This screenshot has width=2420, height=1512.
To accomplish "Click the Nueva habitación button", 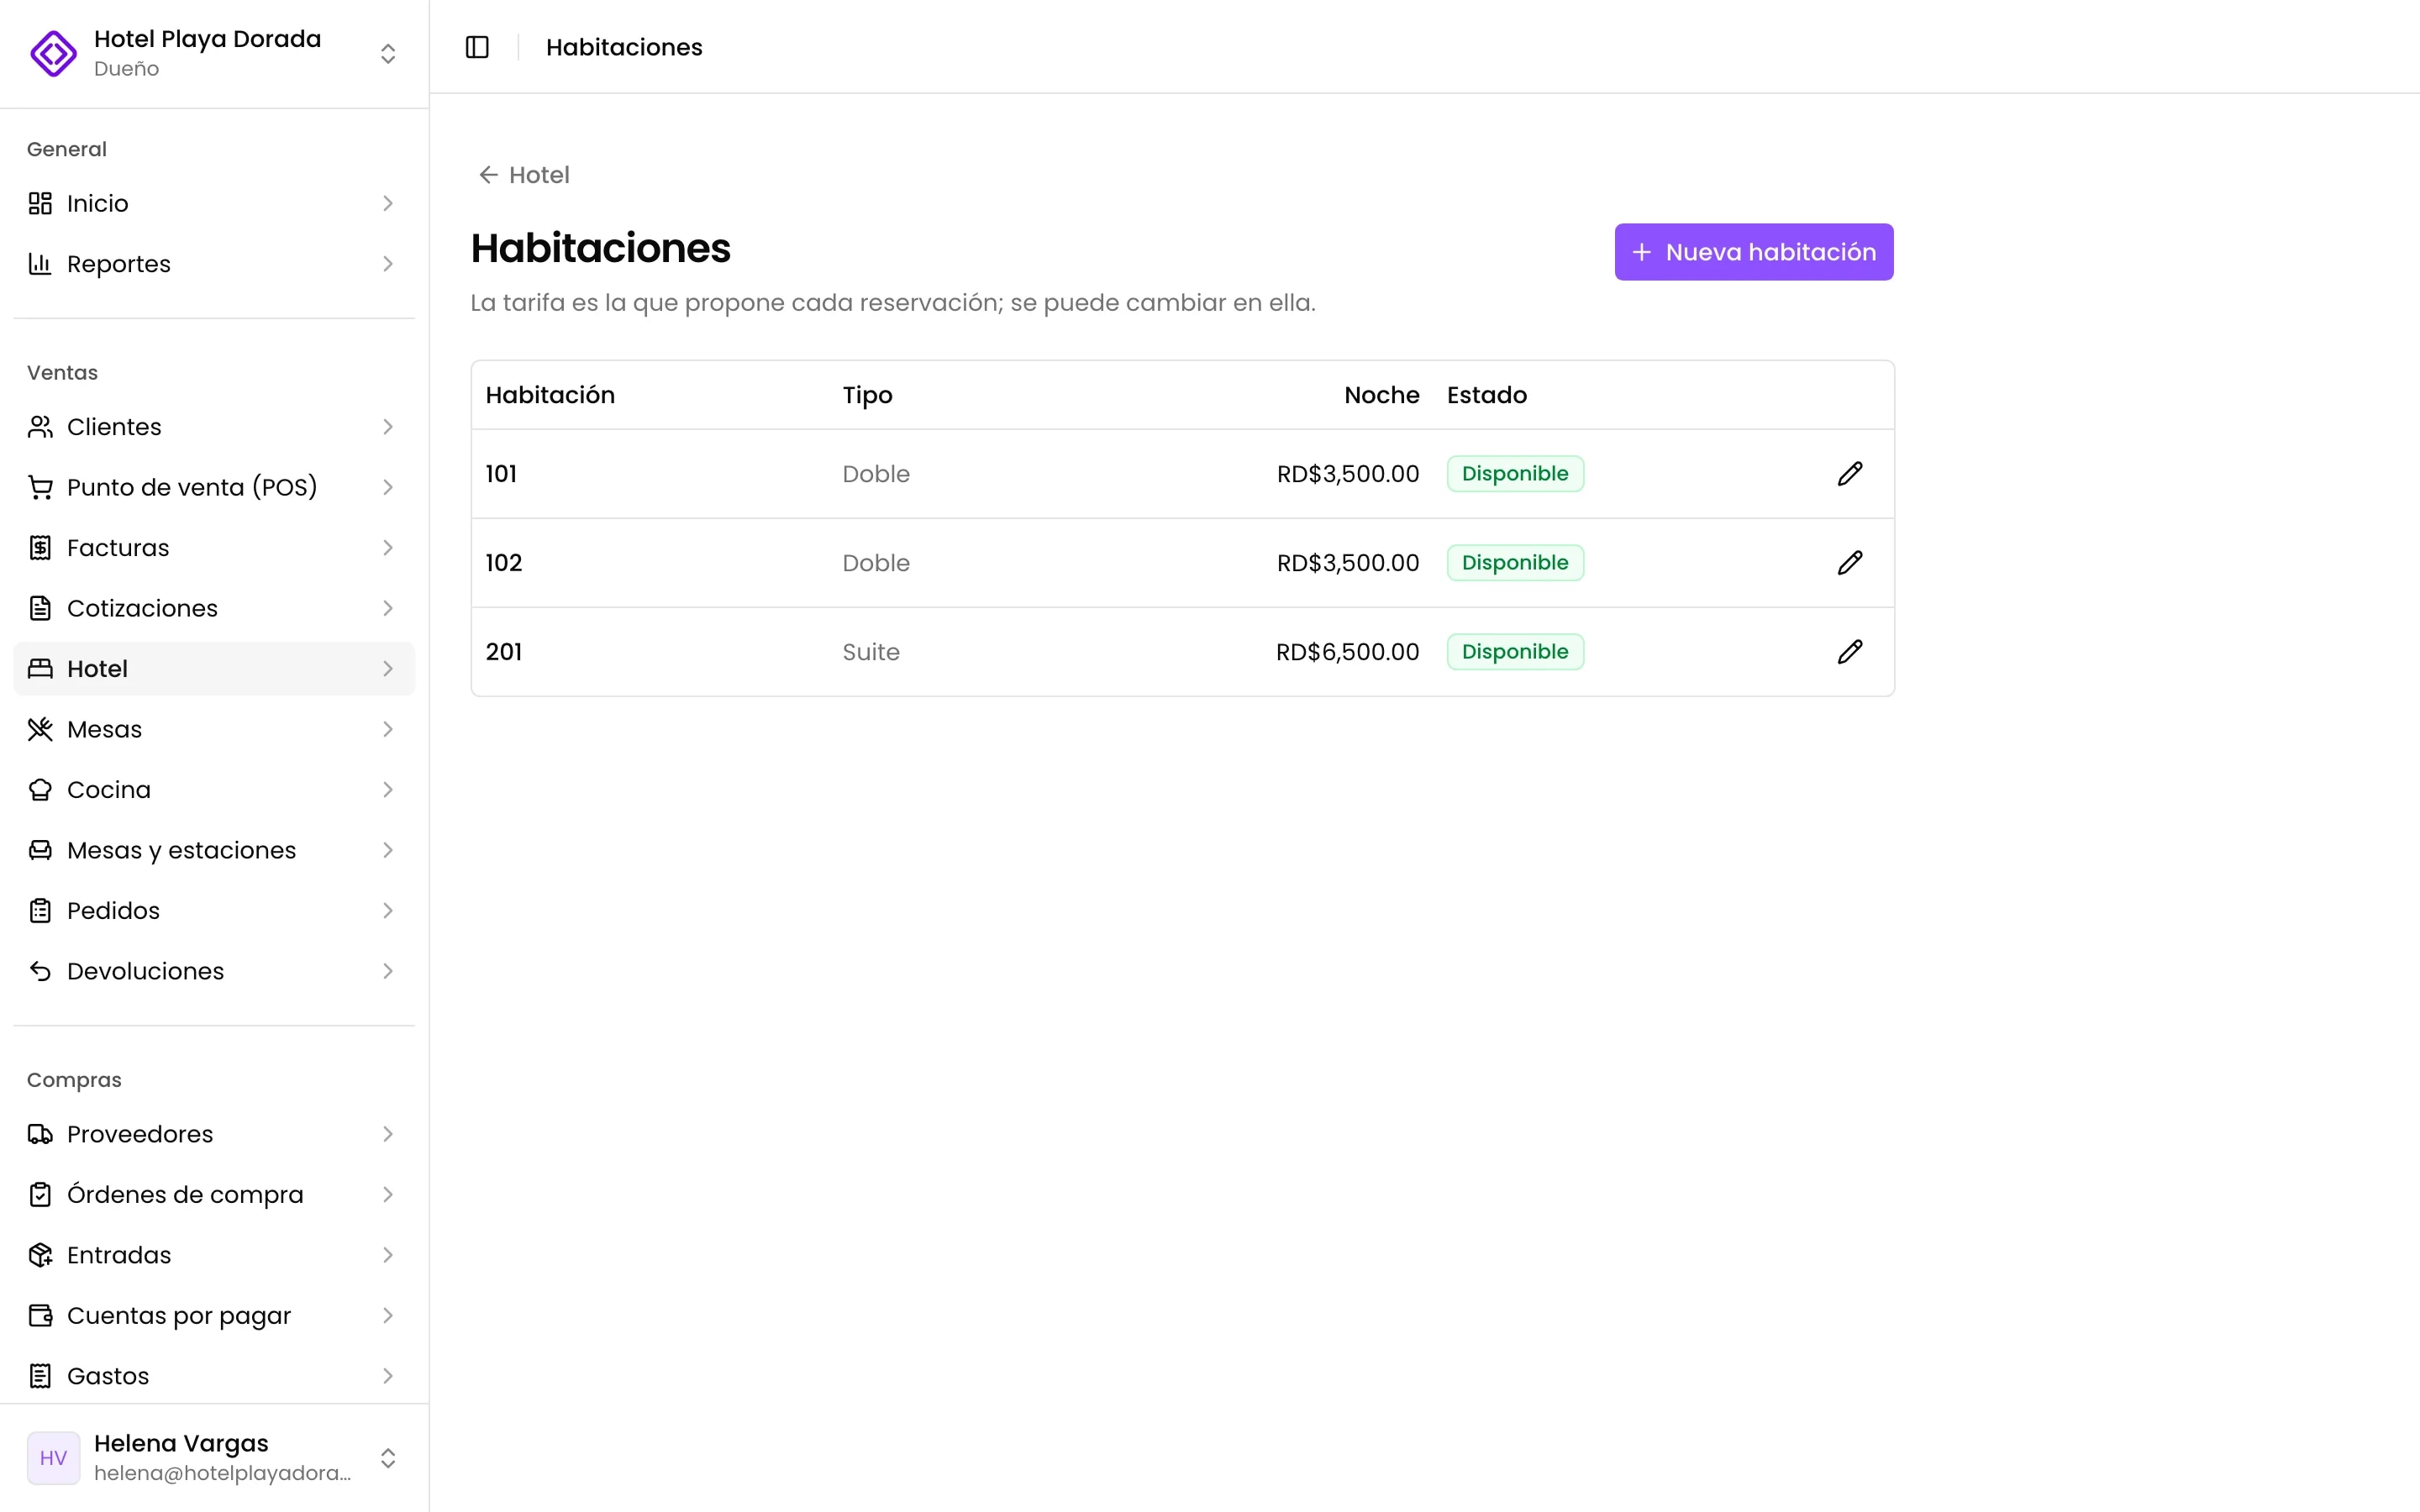I will click(1754, 252).
